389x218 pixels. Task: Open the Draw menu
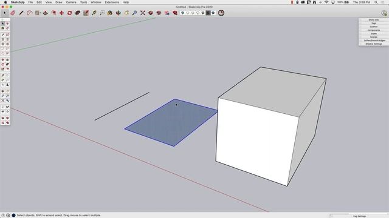coord(59,2)
